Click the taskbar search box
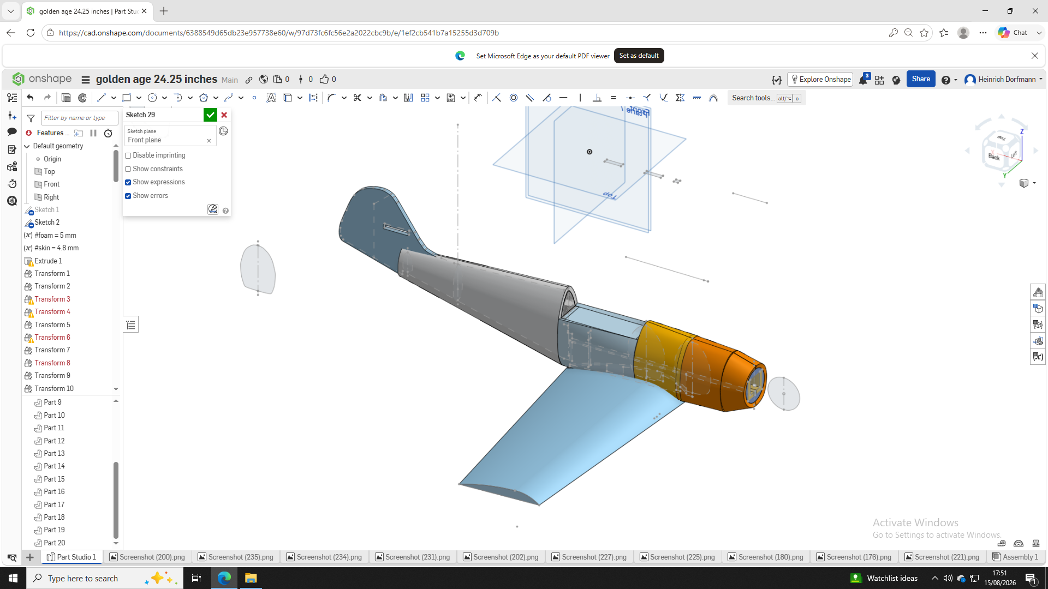 pos(105,578)
